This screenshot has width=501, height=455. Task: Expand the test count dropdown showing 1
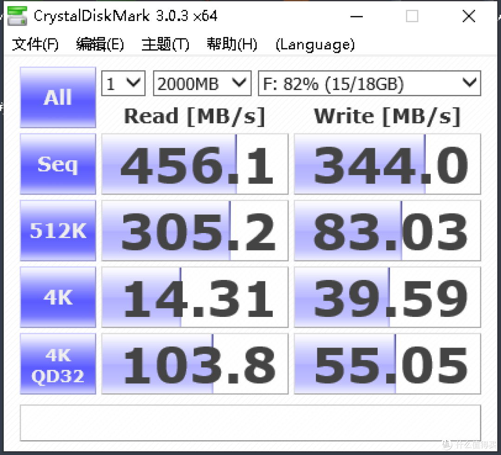[123, 83]
